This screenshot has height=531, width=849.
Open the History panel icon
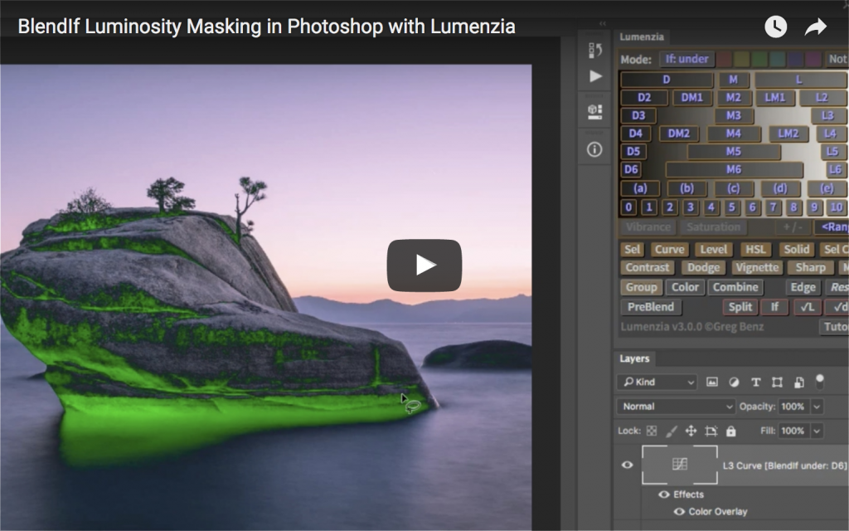coord(594,51)
